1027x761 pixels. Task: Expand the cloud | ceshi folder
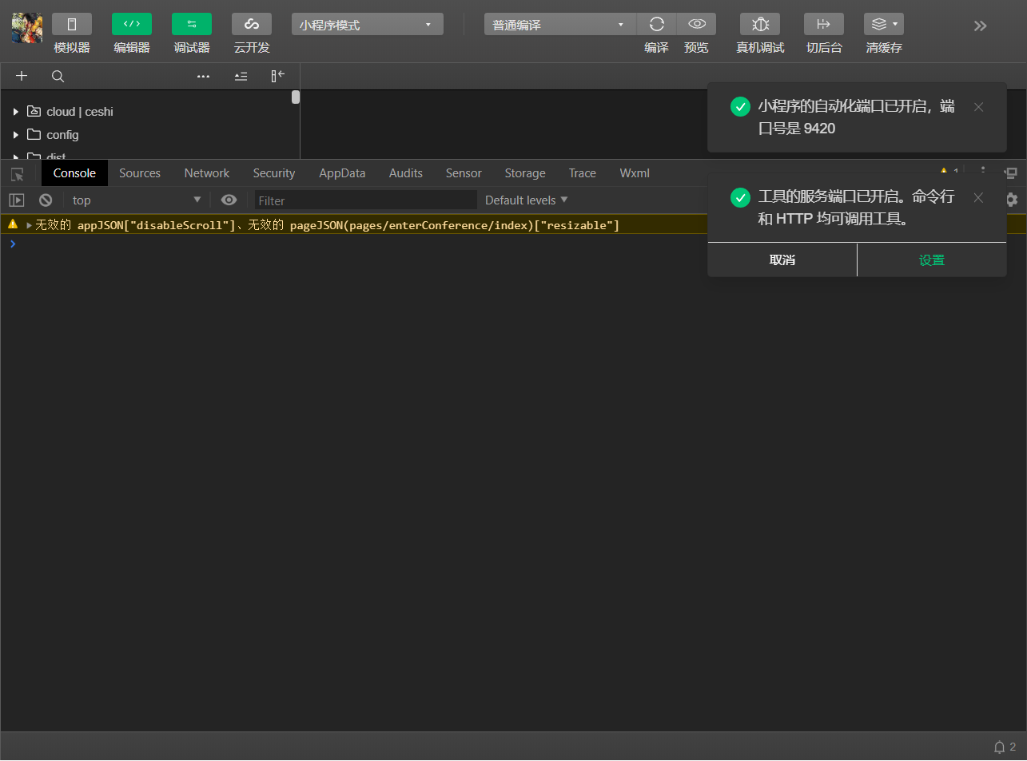[15, 112]
